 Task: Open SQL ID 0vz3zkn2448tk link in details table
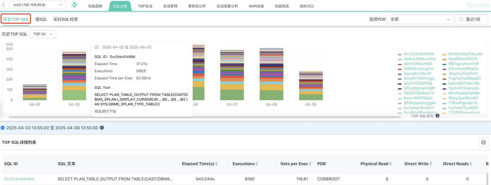point(19,179)
